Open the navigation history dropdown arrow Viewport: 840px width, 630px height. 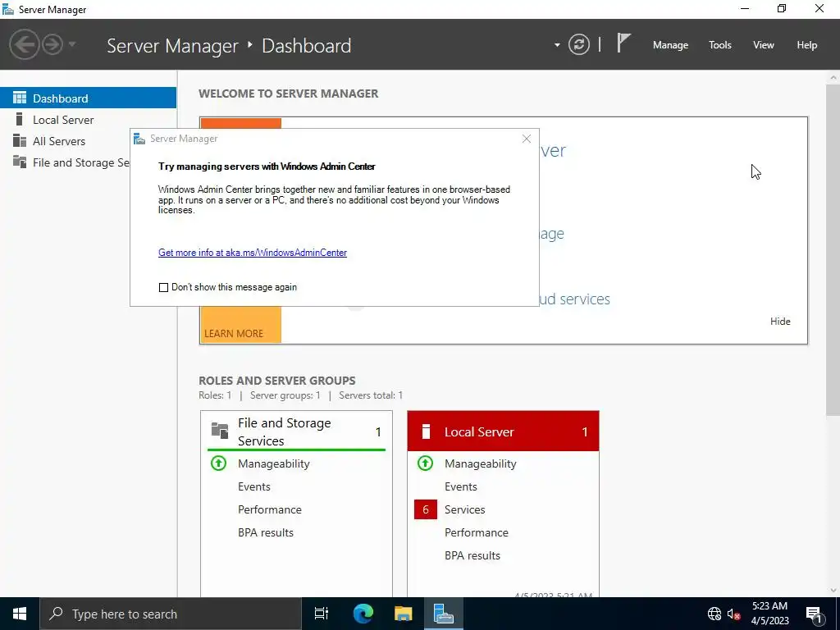(72, 44)
